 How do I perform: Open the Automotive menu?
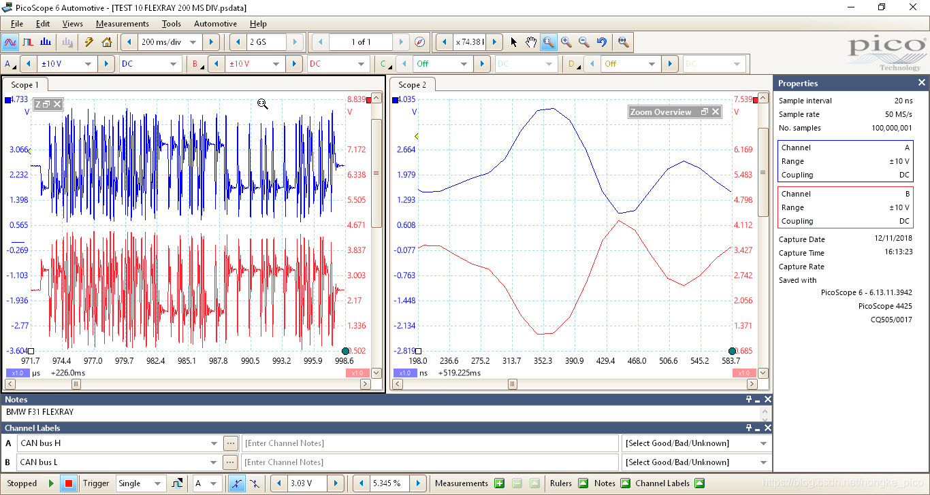[215, 24]
